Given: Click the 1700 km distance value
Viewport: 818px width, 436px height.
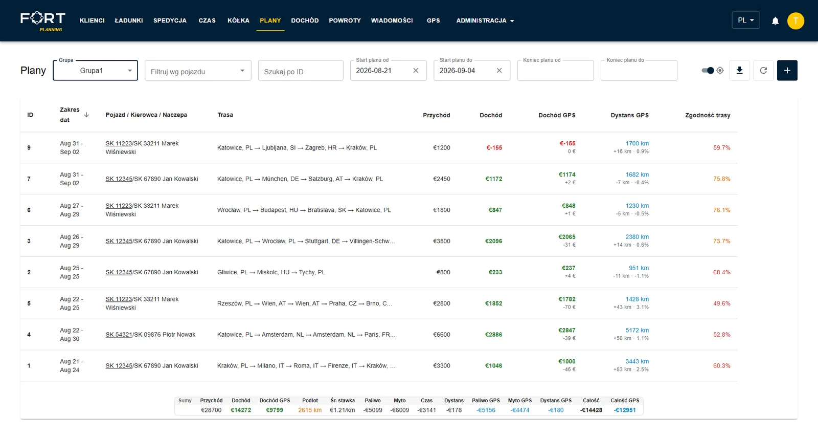Looking at the screenshot, I should [x=637, y=144].
